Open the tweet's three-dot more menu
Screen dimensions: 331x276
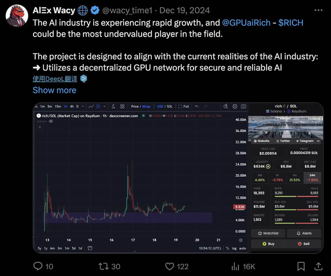coord(318,10)
